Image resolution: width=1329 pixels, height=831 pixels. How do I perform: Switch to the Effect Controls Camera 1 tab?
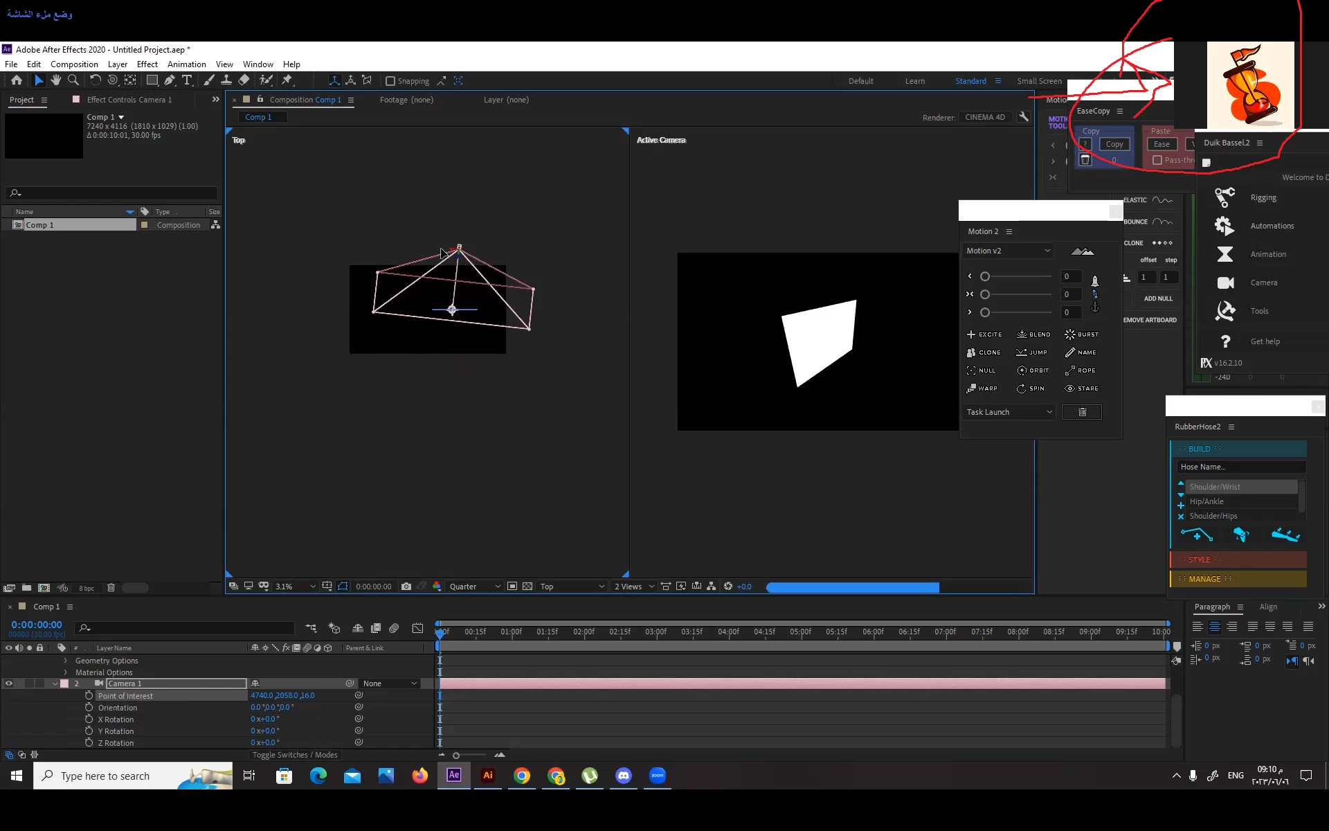pyautogui.click(x=129, y=100)
